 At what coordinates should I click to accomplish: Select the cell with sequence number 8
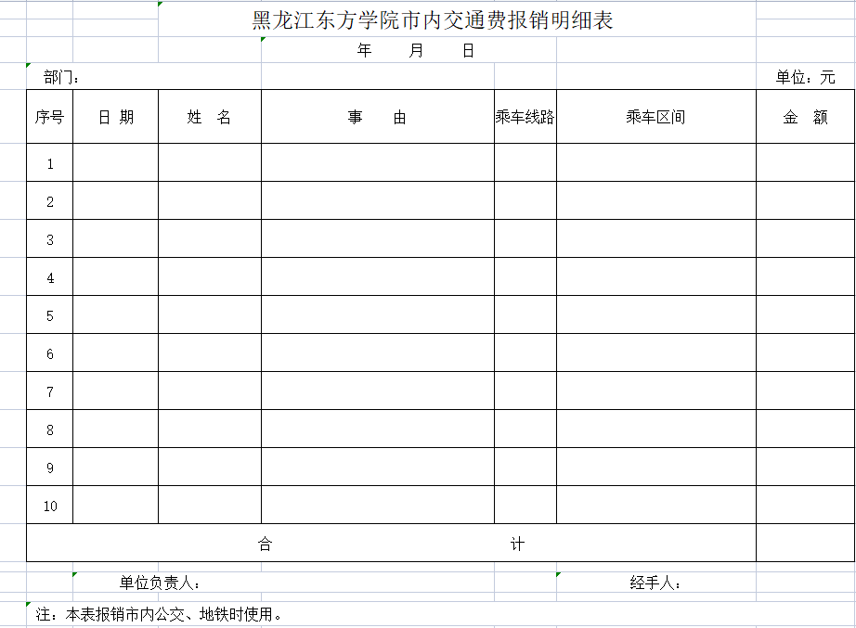(50, 429)
